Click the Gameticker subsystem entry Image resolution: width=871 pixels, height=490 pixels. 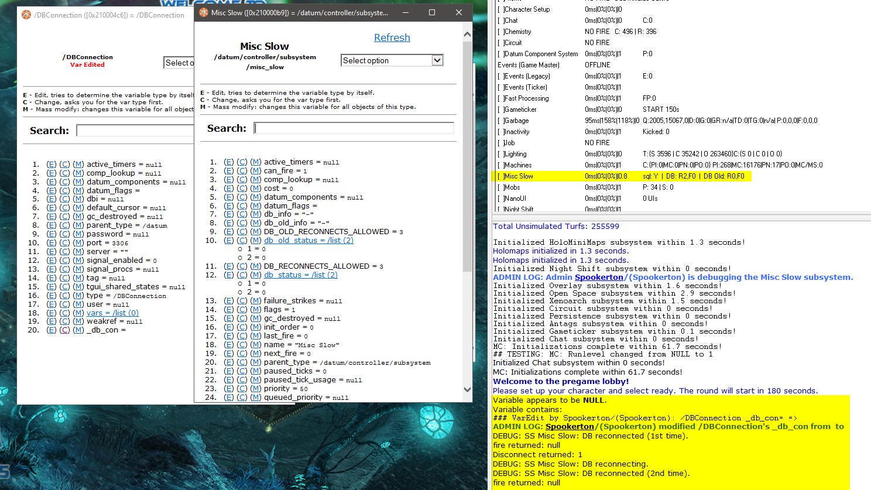point(519,109)
